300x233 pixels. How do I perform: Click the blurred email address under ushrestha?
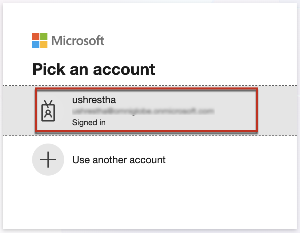143,111
